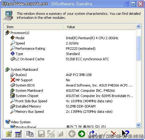This screenshot has height=140, width=145.
Task: Select the Model row label
Action: (x=20, y=38)
